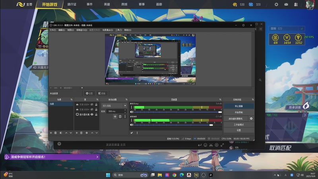Mute the 麦克风/Aux speaker icon
The height and width of the screenshot is (179, 318).
132,112
